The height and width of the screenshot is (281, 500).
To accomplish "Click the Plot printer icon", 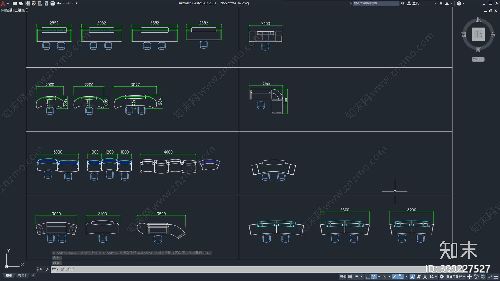I will coord(52,3).
